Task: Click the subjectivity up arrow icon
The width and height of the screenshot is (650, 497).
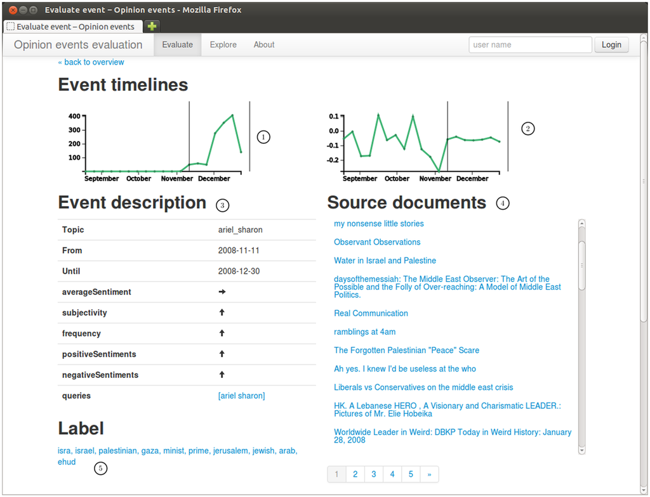Action: [222, 313]
